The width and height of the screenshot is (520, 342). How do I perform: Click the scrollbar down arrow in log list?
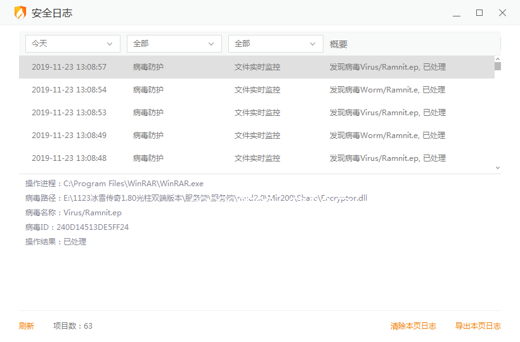pos(498,168)
